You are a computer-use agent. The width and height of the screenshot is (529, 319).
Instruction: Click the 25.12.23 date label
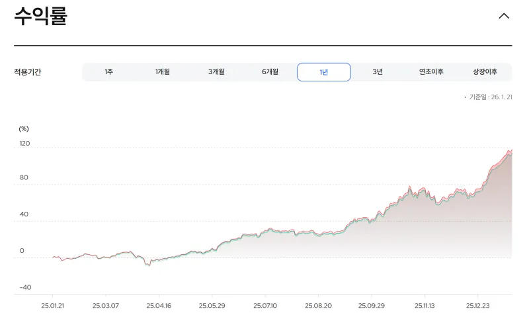[477, 306]
